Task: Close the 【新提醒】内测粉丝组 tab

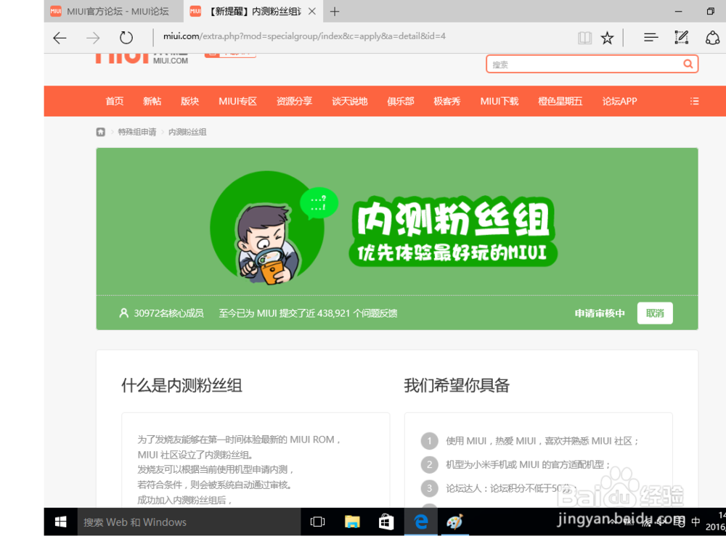Action: point(312,12)
